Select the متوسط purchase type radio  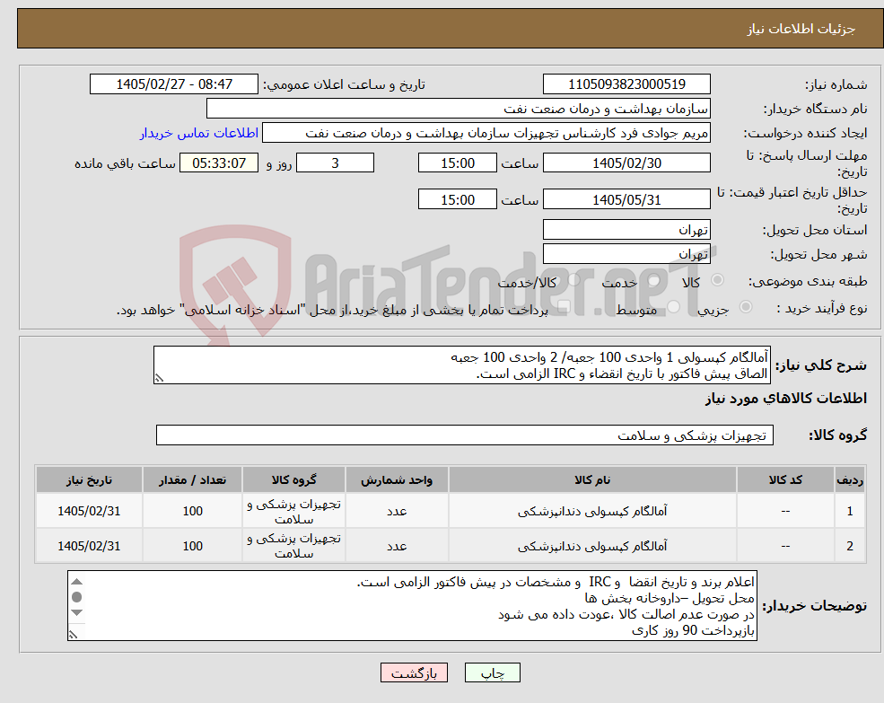tap(674, 307)
